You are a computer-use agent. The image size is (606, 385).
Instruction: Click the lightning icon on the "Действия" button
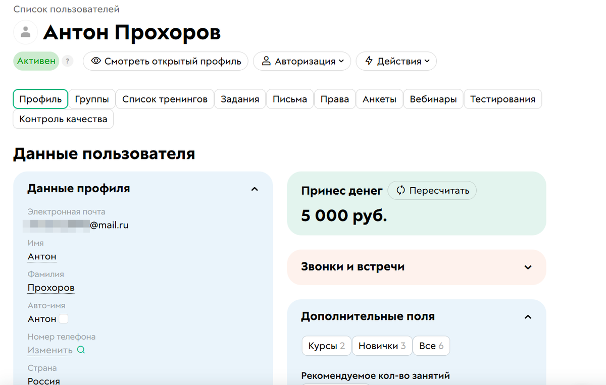coord(368,61)
